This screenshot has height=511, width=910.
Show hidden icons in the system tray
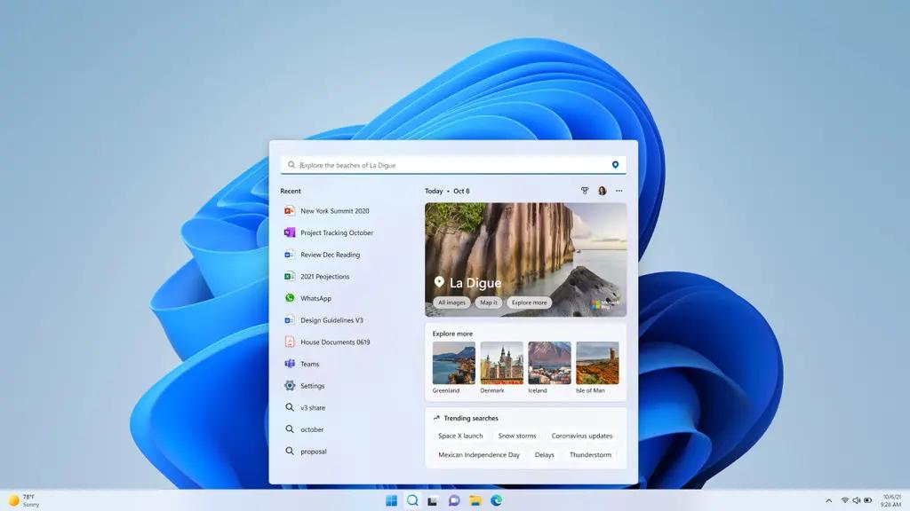click(828, 500)
